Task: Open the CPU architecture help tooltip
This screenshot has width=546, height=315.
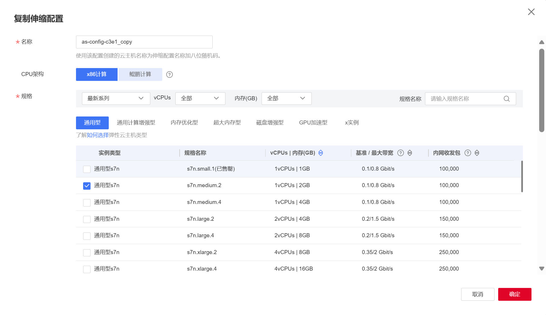Action: click(x=169, y=74)
